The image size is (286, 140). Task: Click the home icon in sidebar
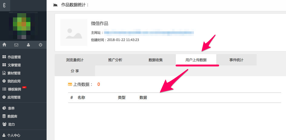coord(4,45)
